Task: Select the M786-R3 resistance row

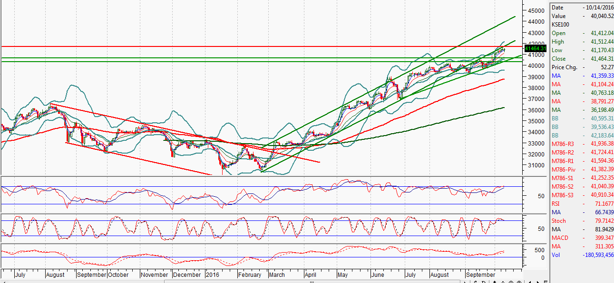Action: pyautogui.click(x=582, y=144)
